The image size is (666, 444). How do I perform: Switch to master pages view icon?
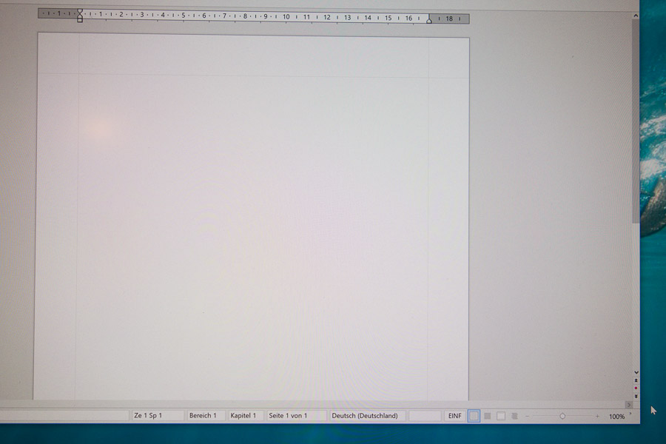coord(488,416)
